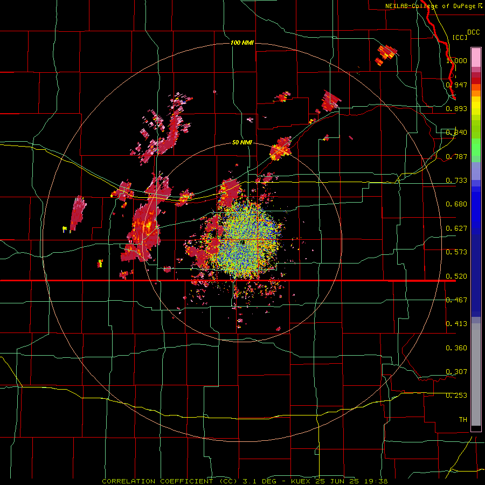The height and width of the screenshot is (485, 485).
Task: Select the 0.947 legend value
Action: (x=456, y=85)
